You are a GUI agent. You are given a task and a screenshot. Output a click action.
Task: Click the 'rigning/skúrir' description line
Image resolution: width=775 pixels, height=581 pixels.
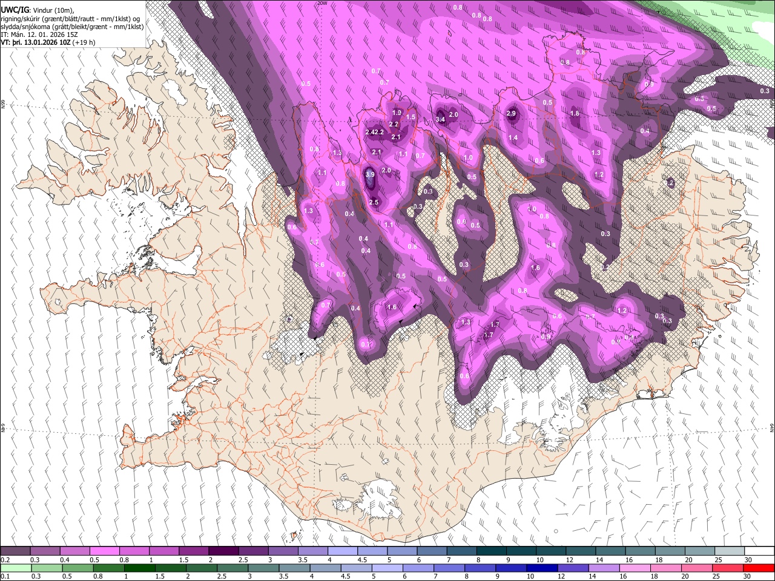point(70,19)
